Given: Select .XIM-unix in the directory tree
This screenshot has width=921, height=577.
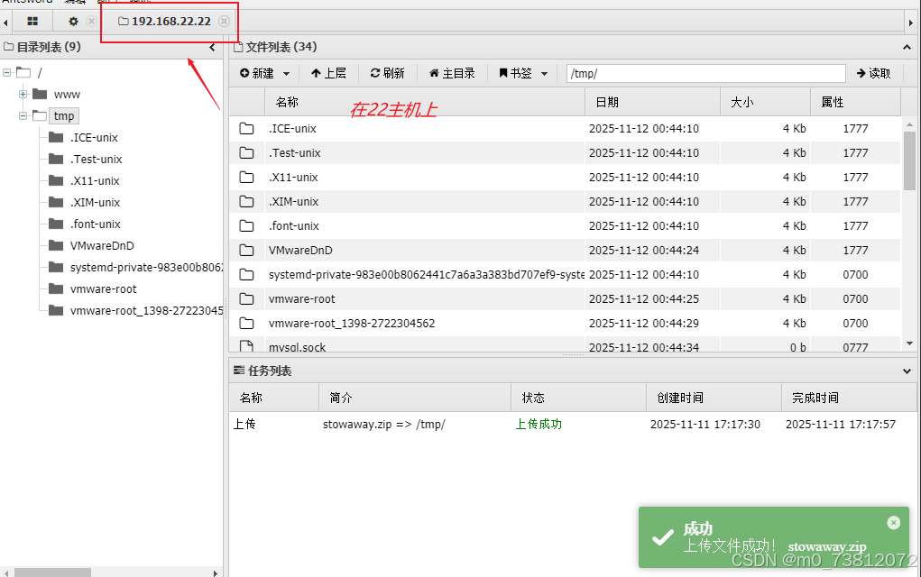Looking at the screenshot, I should 95,203.
